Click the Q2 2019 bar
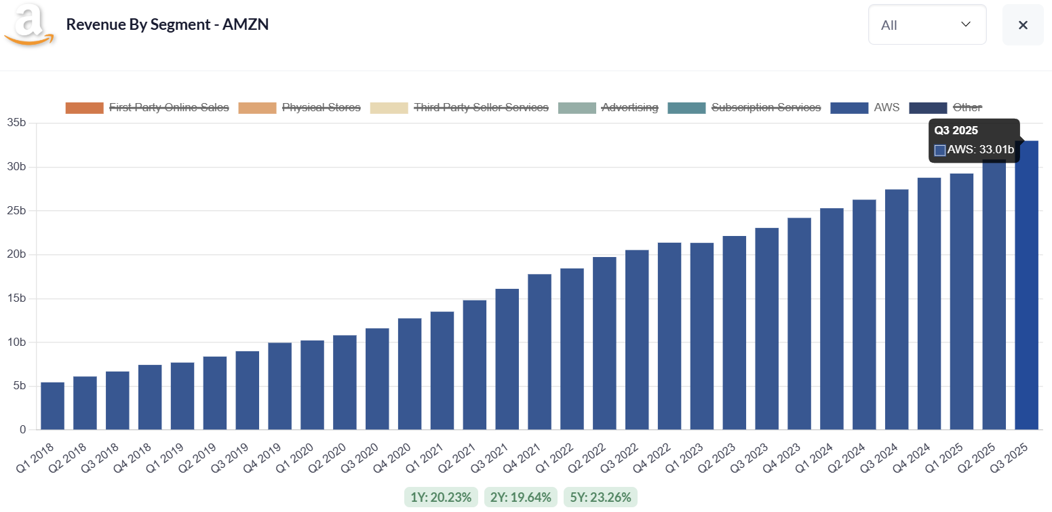Viewport: 1052px width, 512px height. point(215,393)
